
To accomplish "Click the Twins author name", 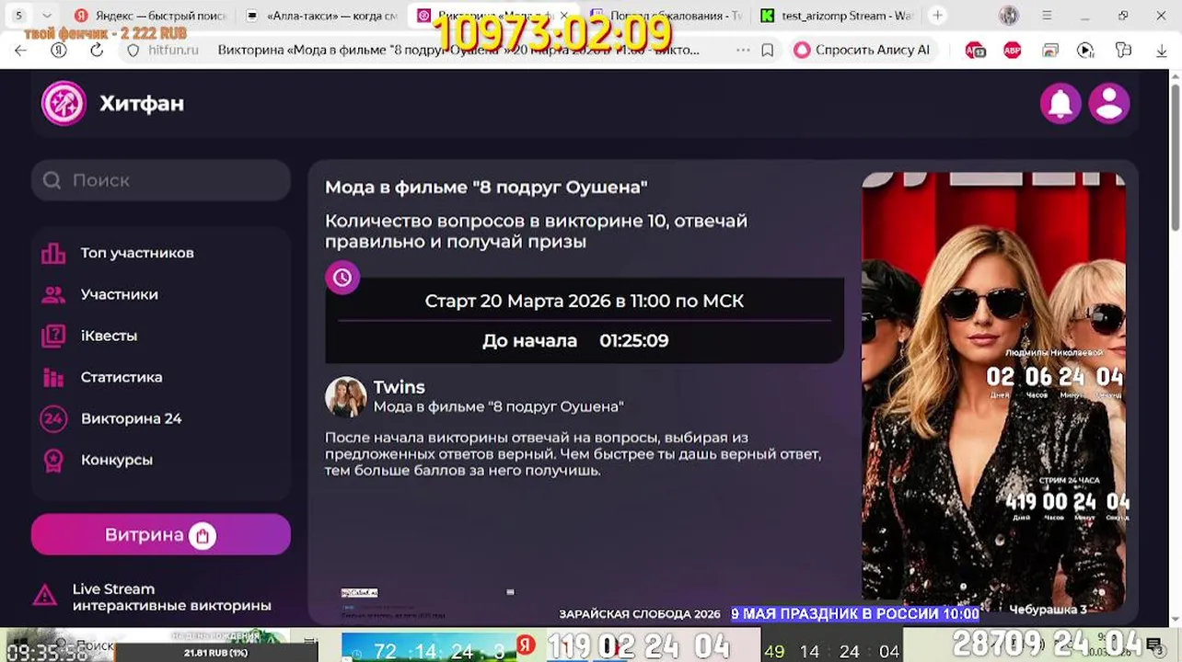I will coord(399,387).
